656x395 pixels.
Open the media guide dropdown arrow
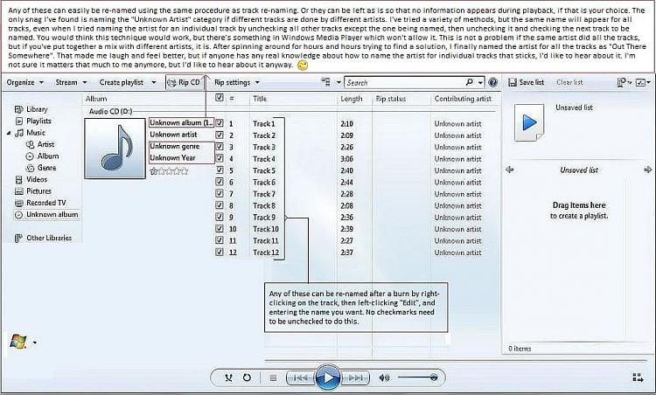(x=35, y=343)
